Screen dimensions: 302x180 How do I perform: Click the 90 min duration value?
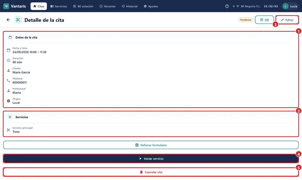click(x=17, y=62)
